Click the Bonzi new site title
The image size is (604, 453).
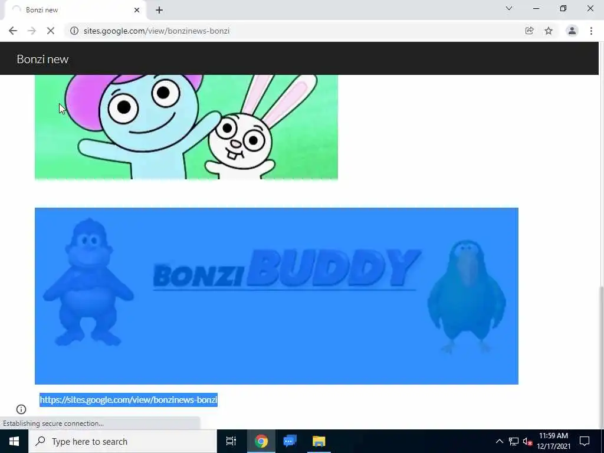tap(42, 59)
